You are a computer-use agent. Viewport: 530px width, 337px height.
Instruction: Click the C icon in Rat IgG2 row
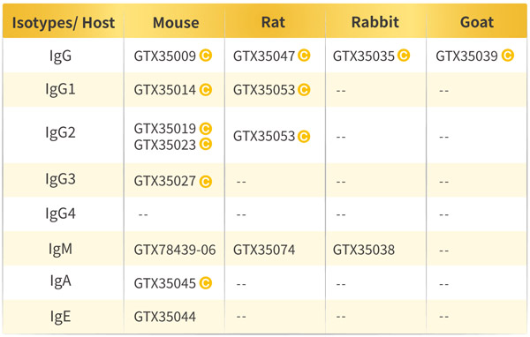coord(304,137)
